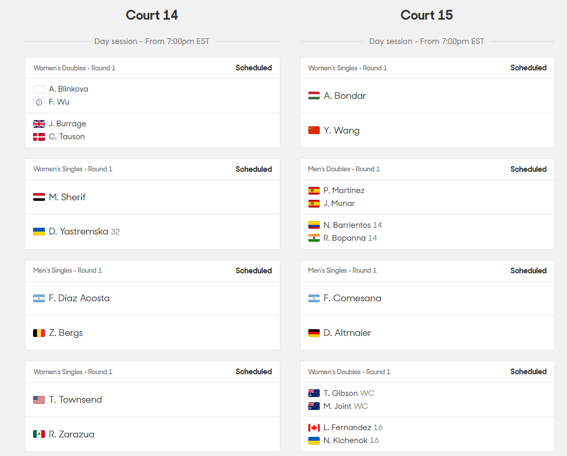Open player T. Townsend's name link
This screenshot has height=456, width=567.
pyautogui.click(x=75, y=400)
